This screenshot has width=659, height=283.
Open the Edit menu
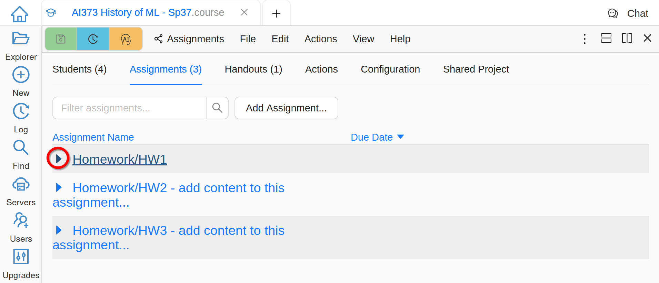click(280, 39)
